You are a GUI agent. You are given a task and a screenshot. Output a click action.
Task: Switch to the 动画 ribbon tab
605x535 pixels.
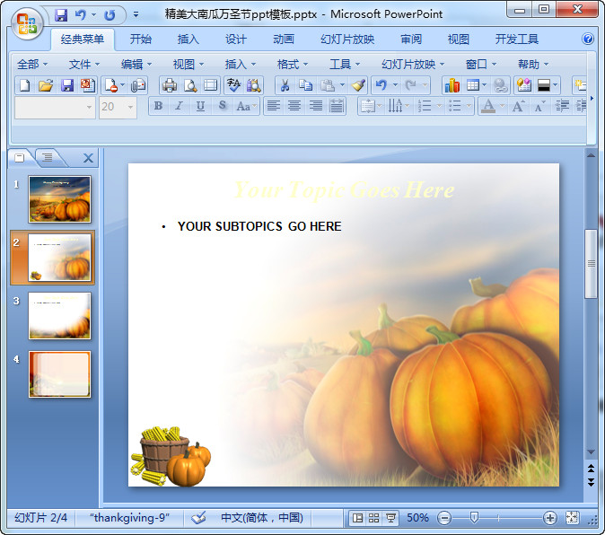tap(284, 39)
